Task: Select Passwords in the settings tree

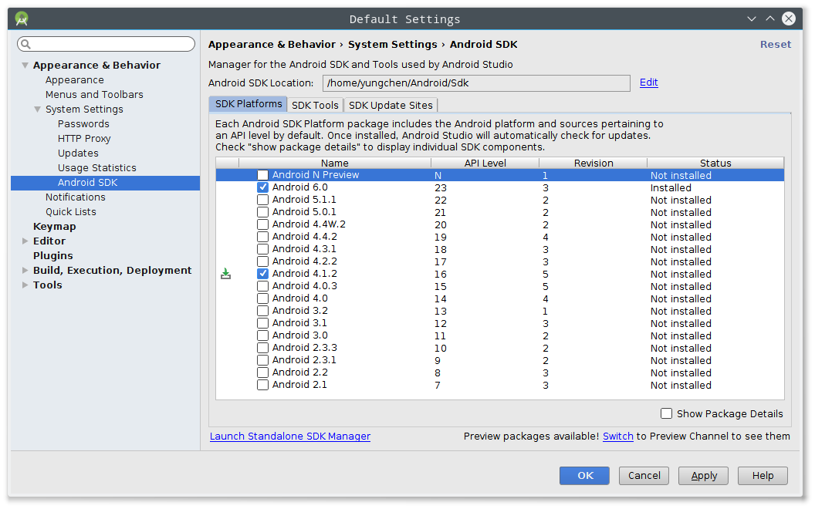Action: tap(83, 123)
